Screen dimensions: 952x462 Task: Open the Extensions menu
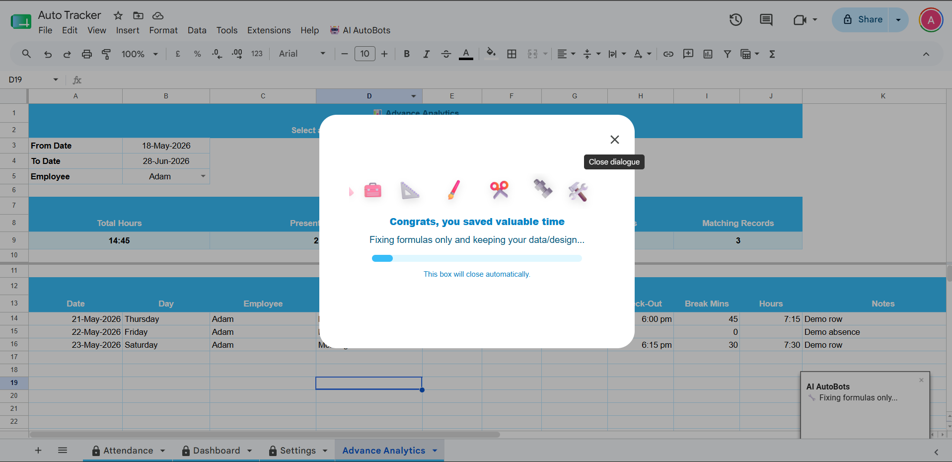[x=269, y=30]
